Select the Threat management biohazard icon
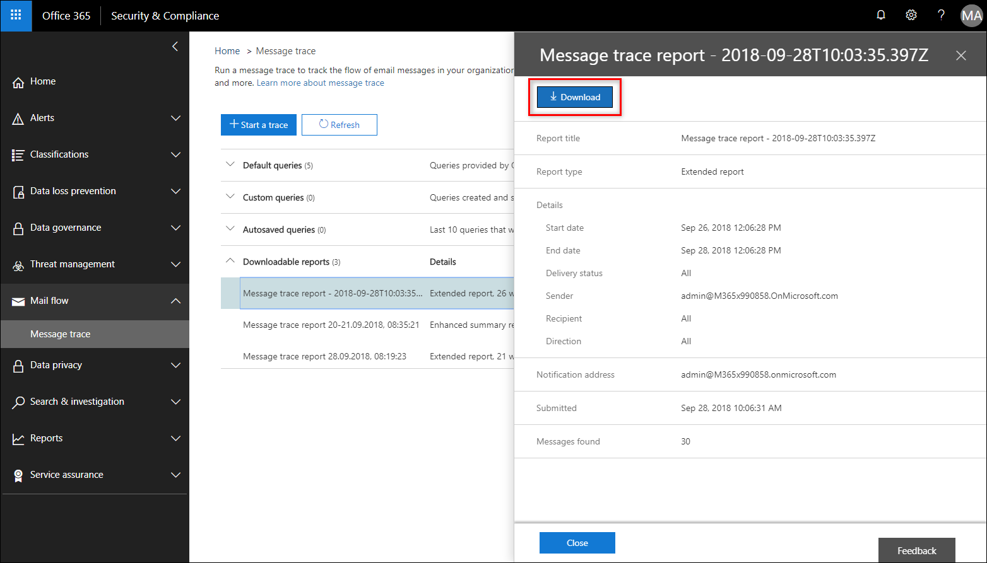The height and width of the screenshot is (563, 987). (18, 264)
